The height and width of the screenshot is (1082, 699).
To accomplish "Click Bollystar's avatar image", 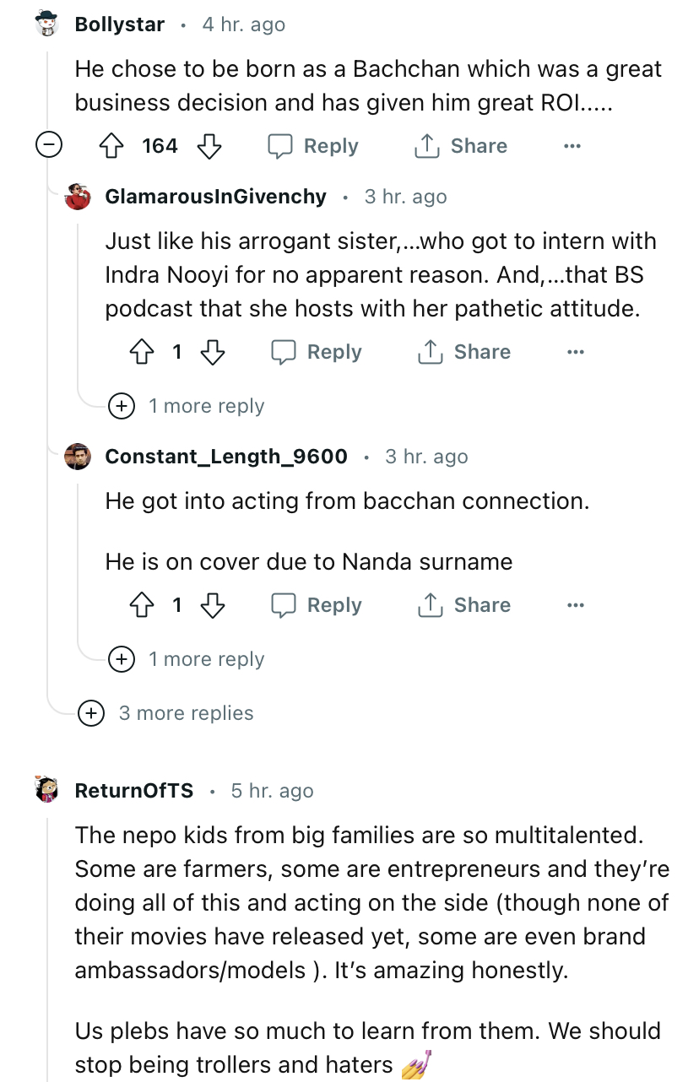I will 48,24.
